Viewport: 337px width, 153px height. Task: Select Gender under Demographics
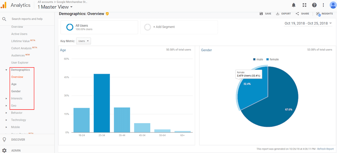coord(16,91)
